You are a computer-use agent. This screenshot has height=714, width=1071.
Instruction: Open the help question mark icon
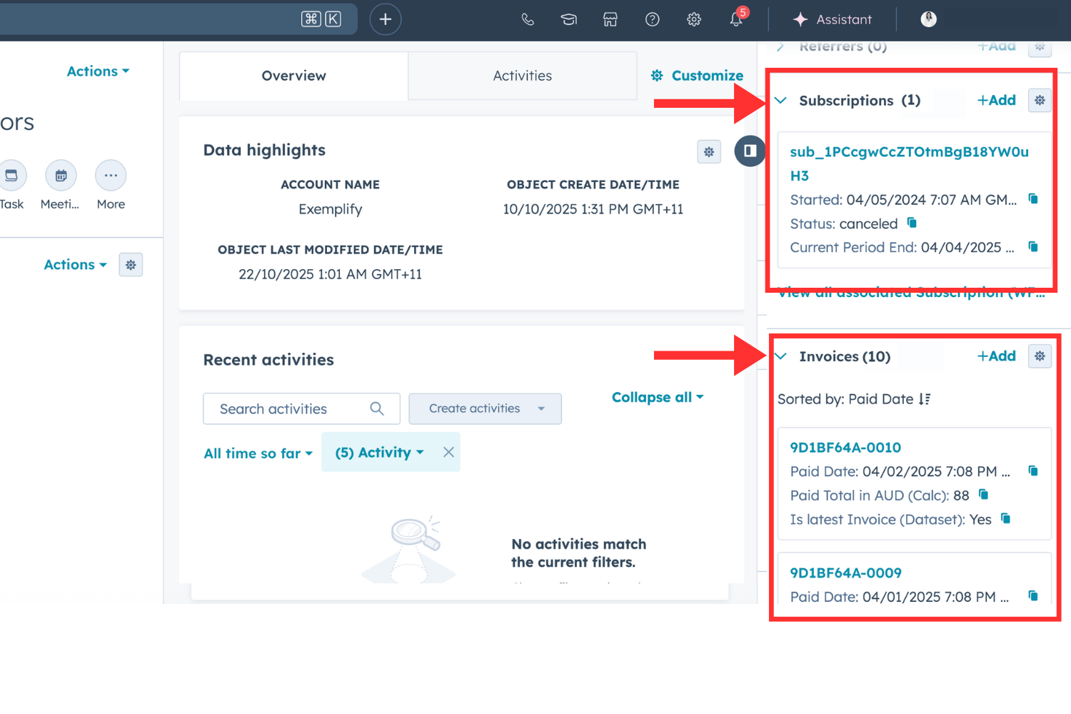click(x=652, y=19)
